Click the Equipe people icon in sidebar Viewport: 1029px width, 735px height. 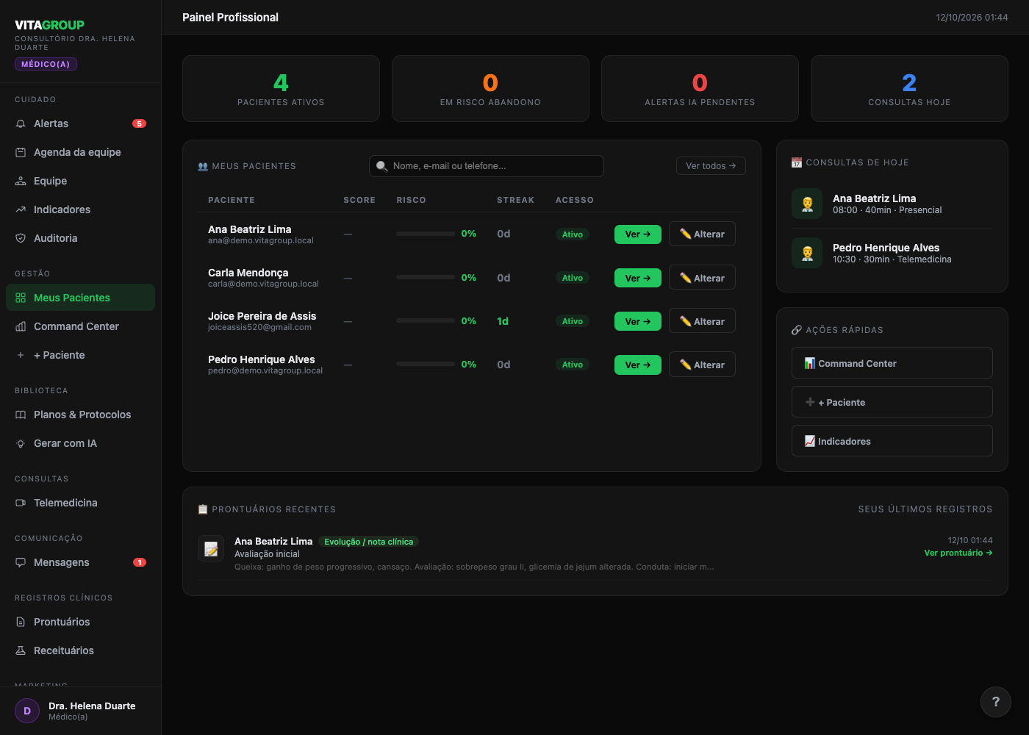click(21, 181)
